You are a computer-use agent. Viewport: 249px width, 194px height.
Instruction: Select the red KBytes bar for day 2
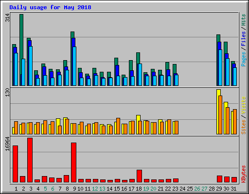pyautogui.click(x=22, y=179)
